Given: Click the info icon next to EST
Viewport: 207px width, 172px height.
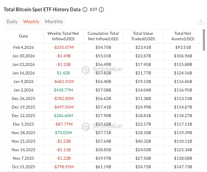Looking at the screenshot, I should (x=101, y=10).
